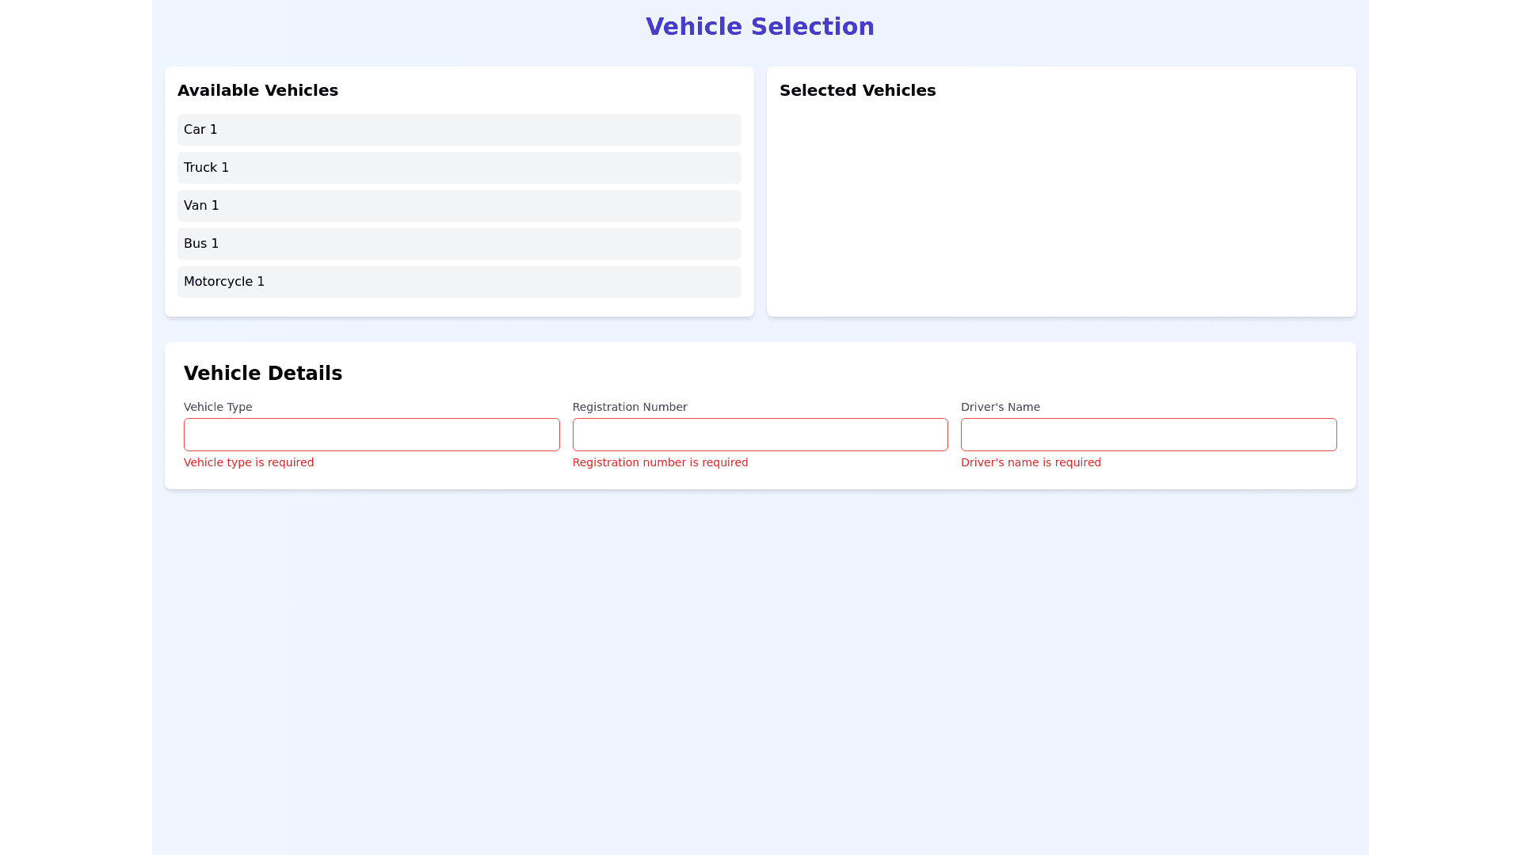Focus the Vehicle Type input field
The width and height of the screenshot is (1521, 855).
372,435
